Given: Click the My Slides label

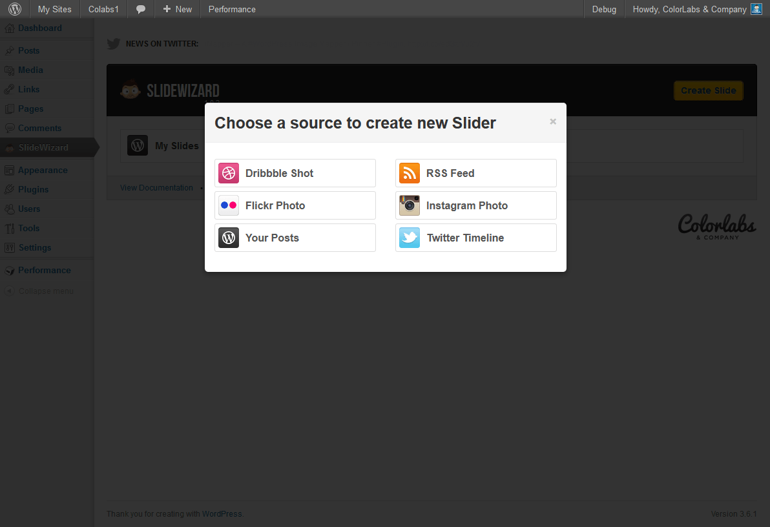Looking at the screenshot, I should tap(177, 146).
